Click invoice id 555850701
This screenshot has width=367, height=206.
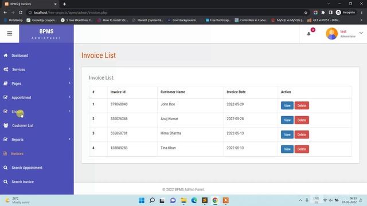click(x=119, y=133)
